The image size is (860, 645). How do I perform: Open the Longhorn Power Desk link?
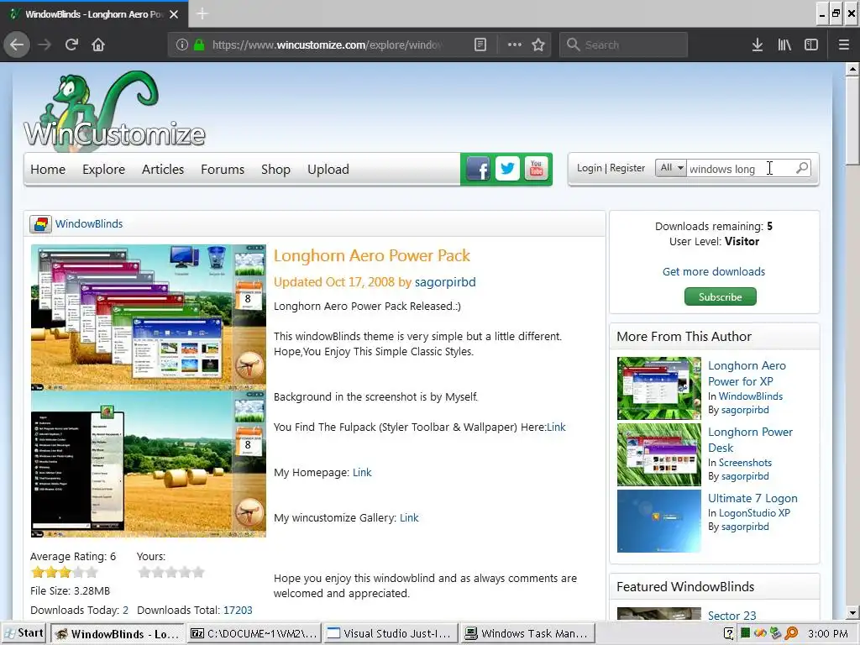point(750,439)
